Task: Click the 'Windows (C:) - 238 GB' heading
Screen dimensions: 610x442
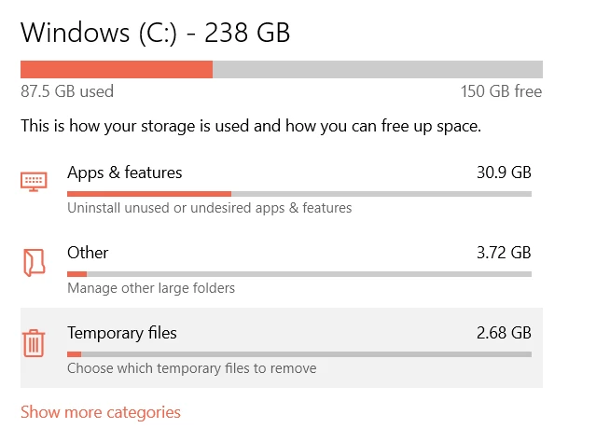Action: point(155,33)
